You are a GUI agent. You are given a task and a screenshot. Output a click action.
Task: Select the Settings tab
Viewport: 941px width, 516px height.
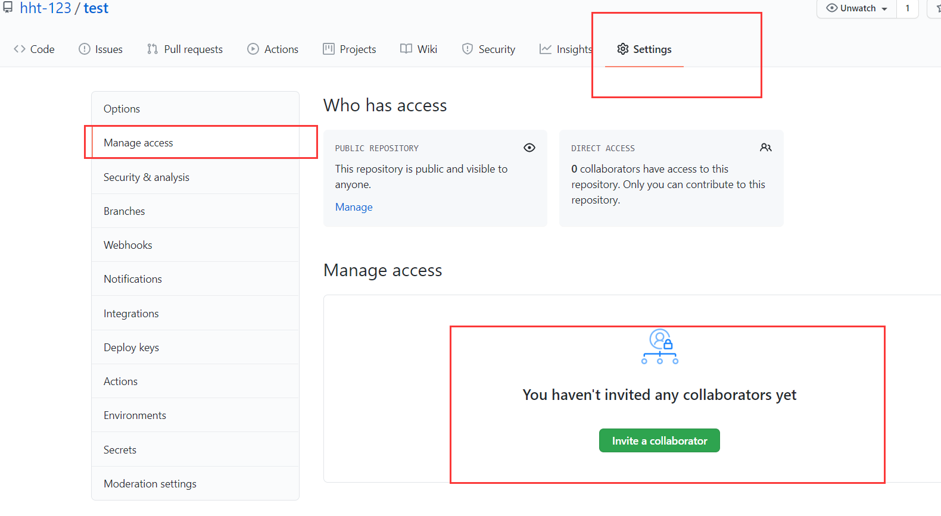pos(644,49)
